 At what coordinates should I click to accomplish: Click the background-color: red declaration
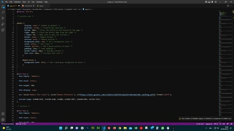(35, 42)
